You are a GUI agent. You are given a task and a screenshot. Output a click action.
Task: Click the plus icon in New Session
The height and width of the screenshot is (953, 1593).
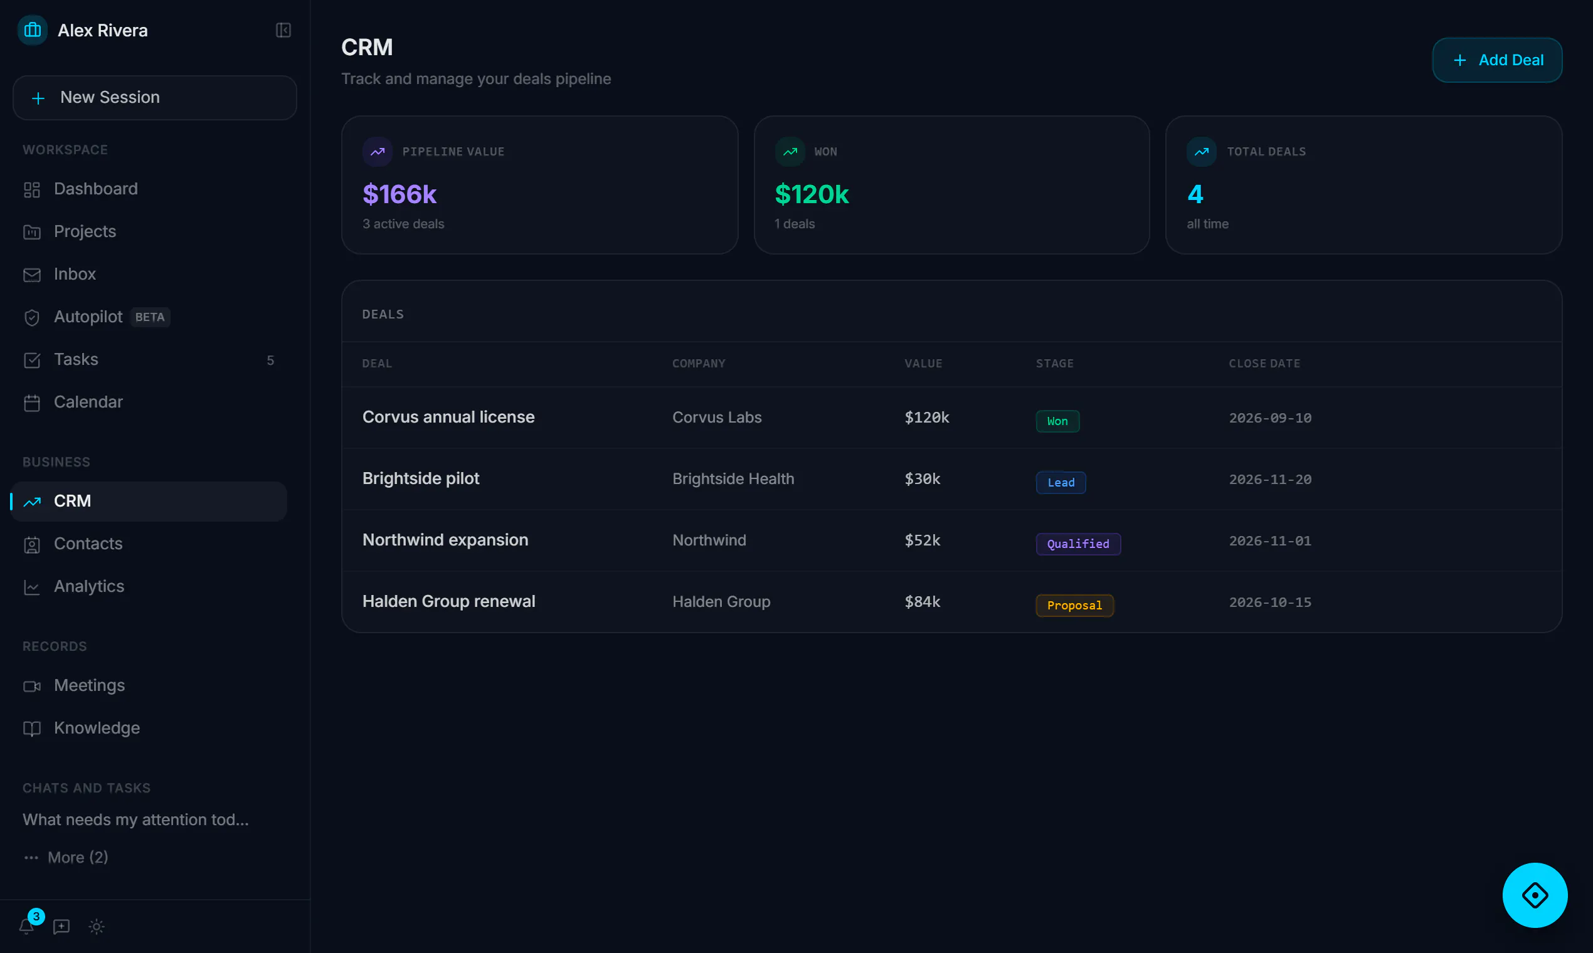[x=38, y=98]
